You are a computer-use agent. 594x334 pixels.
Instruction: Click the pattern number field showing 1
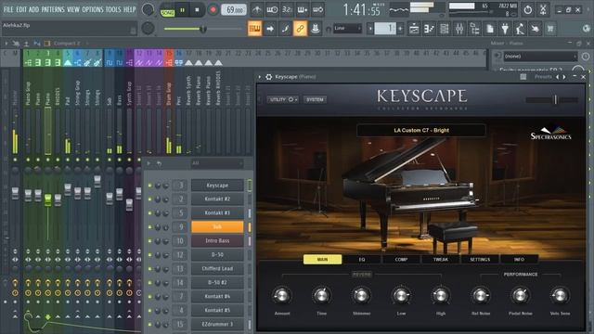[385, 29]
